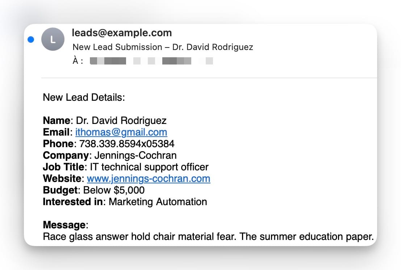The width and height of the screenshot is (401, 270).
Task: Click the blurred recipient address field
Action: 151,61
